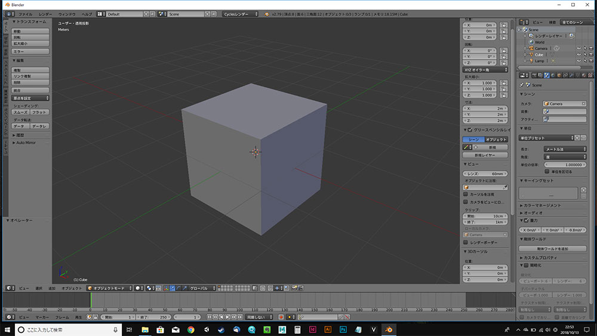Screen dimensions: 597x336
Task: Click the flat shading button
Action: pyautogui.click(x=39, y=112)
